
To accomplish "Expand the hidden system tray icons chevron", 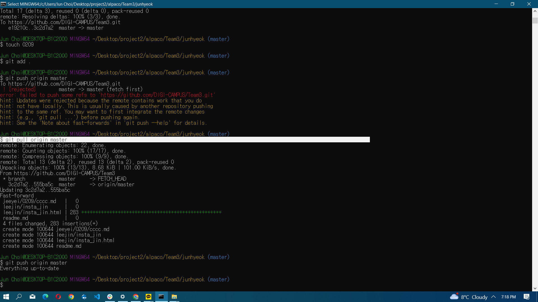I will pos(493,297).
